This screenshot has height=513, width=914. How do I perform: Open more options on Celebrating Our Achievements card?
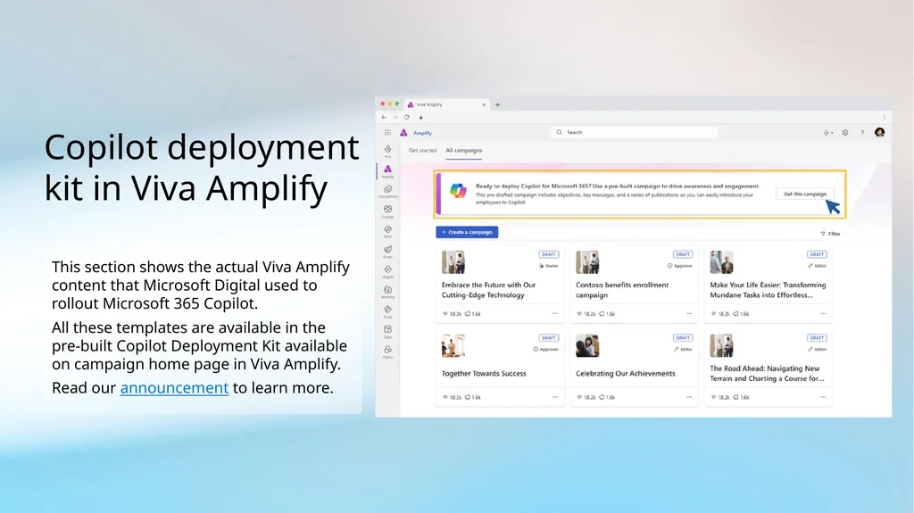pos(689,397)
